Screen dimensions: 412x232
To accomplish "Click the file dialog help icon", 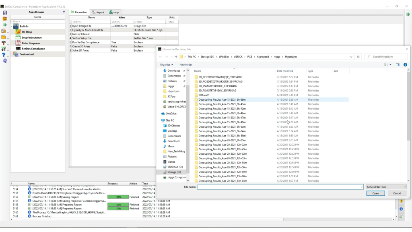I will [405, 65].
